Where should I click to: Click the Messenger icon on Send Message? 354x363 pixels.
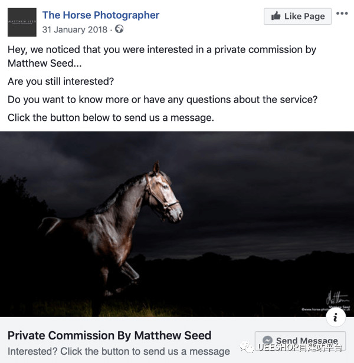coord(268,341)
